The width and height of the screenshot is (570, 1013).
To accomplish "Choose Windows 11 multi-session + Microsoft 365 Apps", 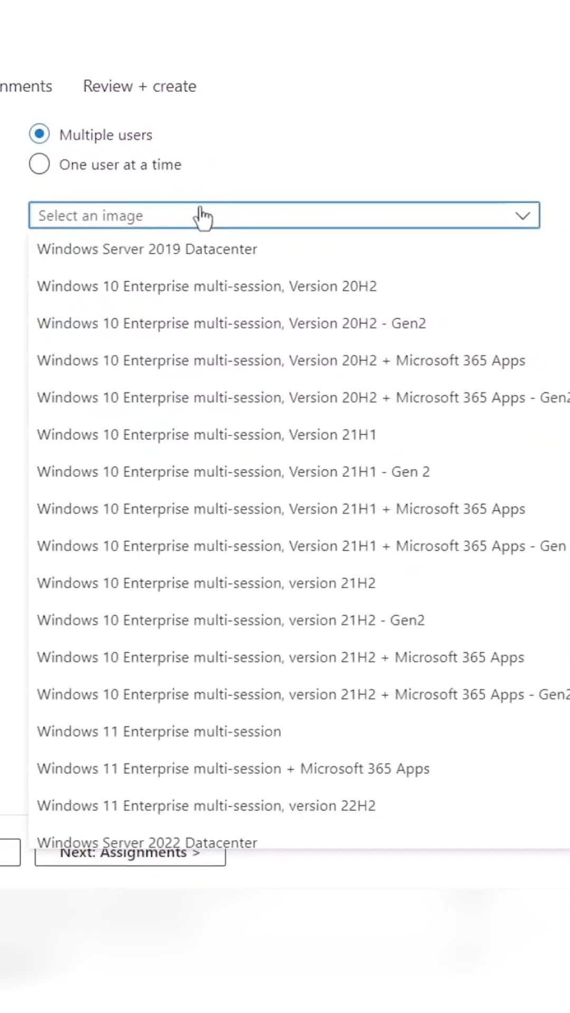I will tap(233, 769).
